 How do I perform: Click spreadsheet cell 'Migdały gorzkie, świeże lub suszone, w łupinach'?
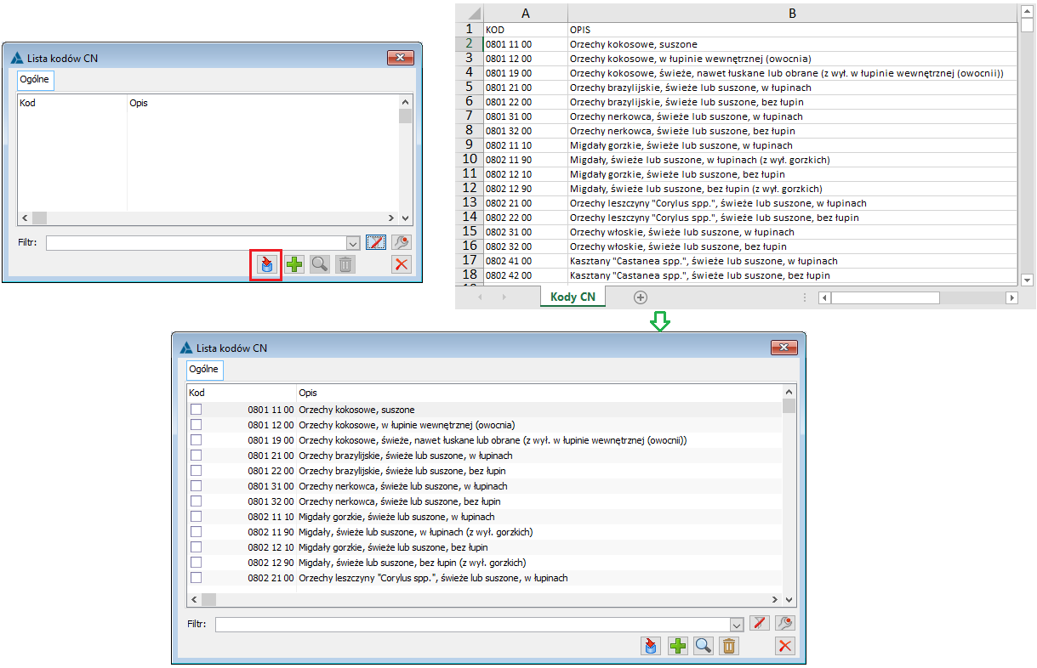click(x=792, y=145)
